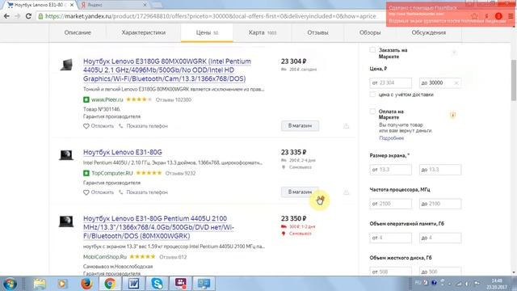Open Ноутбук Lenovo E31-80G offer link
Image resolution: width=517 pixels, height=291 pixels.
tap(122, 152)
